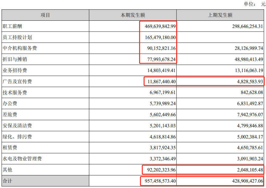This screenshot has width=266, height=188.
Task: Click the value 469,639,842.99
Action: tap(160, 26)
